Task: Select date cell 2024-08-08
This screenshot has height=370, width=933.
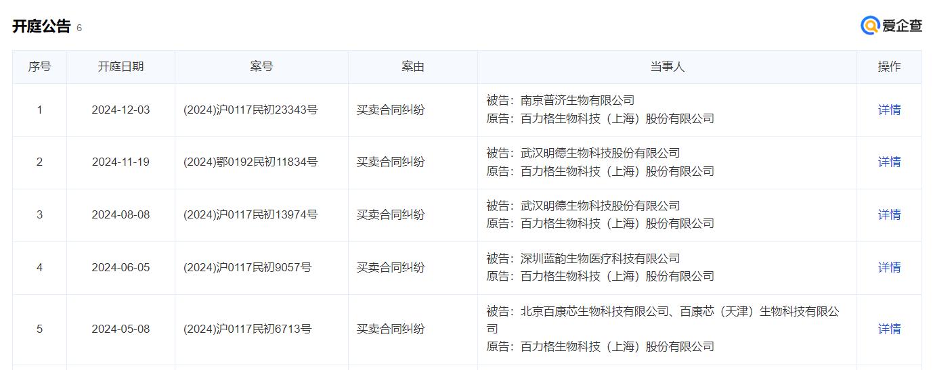Action: tap(121, 214)
